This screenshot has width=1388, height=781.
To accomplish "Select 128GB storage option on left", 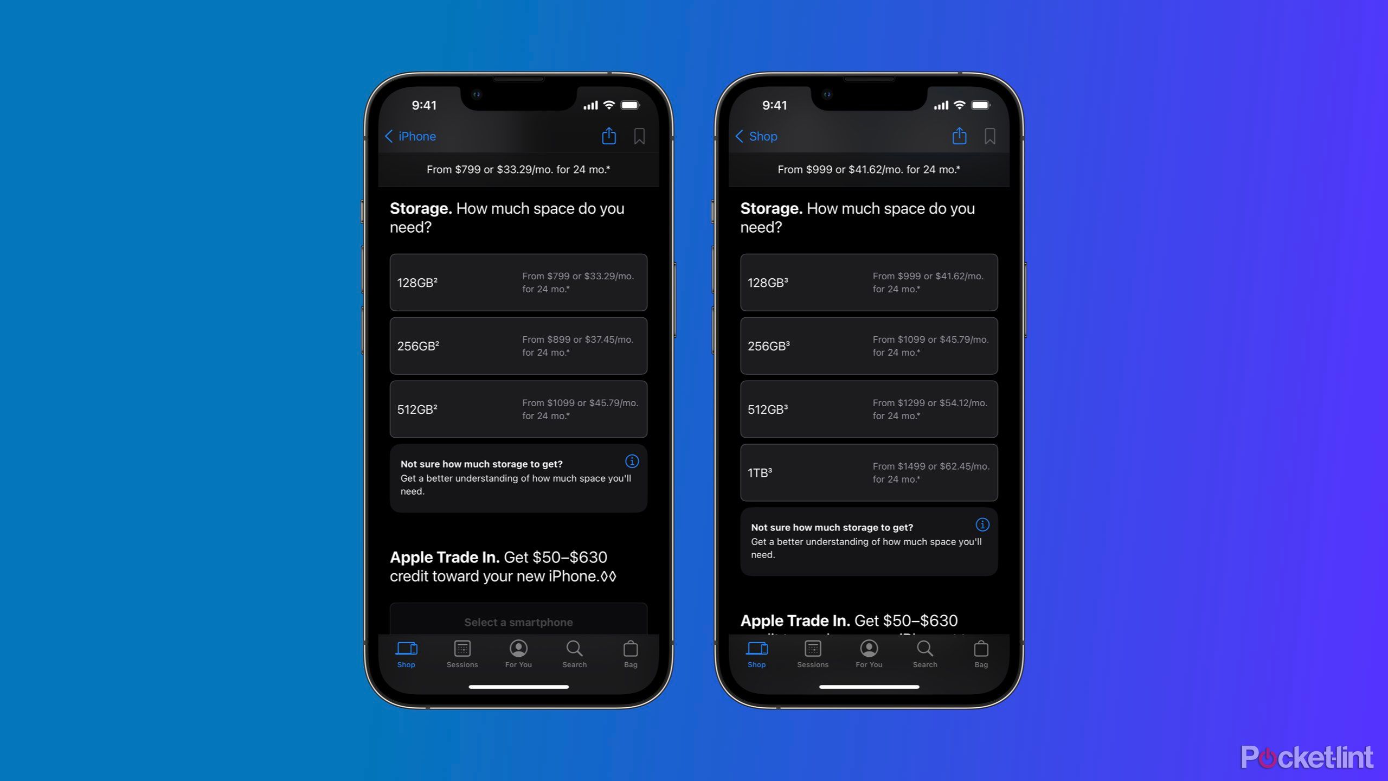I will click(518, 282).
